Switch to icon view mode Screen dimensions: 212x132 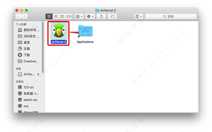(49, 16)
